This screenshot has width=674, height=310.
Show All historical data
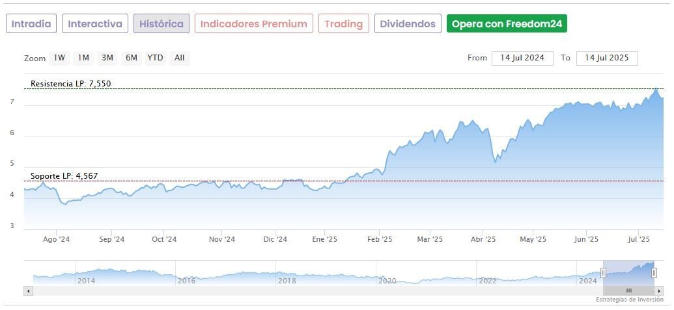180,58
